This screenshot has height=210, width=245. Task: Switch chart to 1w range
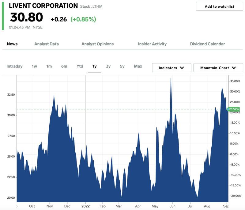click(x=34, y=66)
